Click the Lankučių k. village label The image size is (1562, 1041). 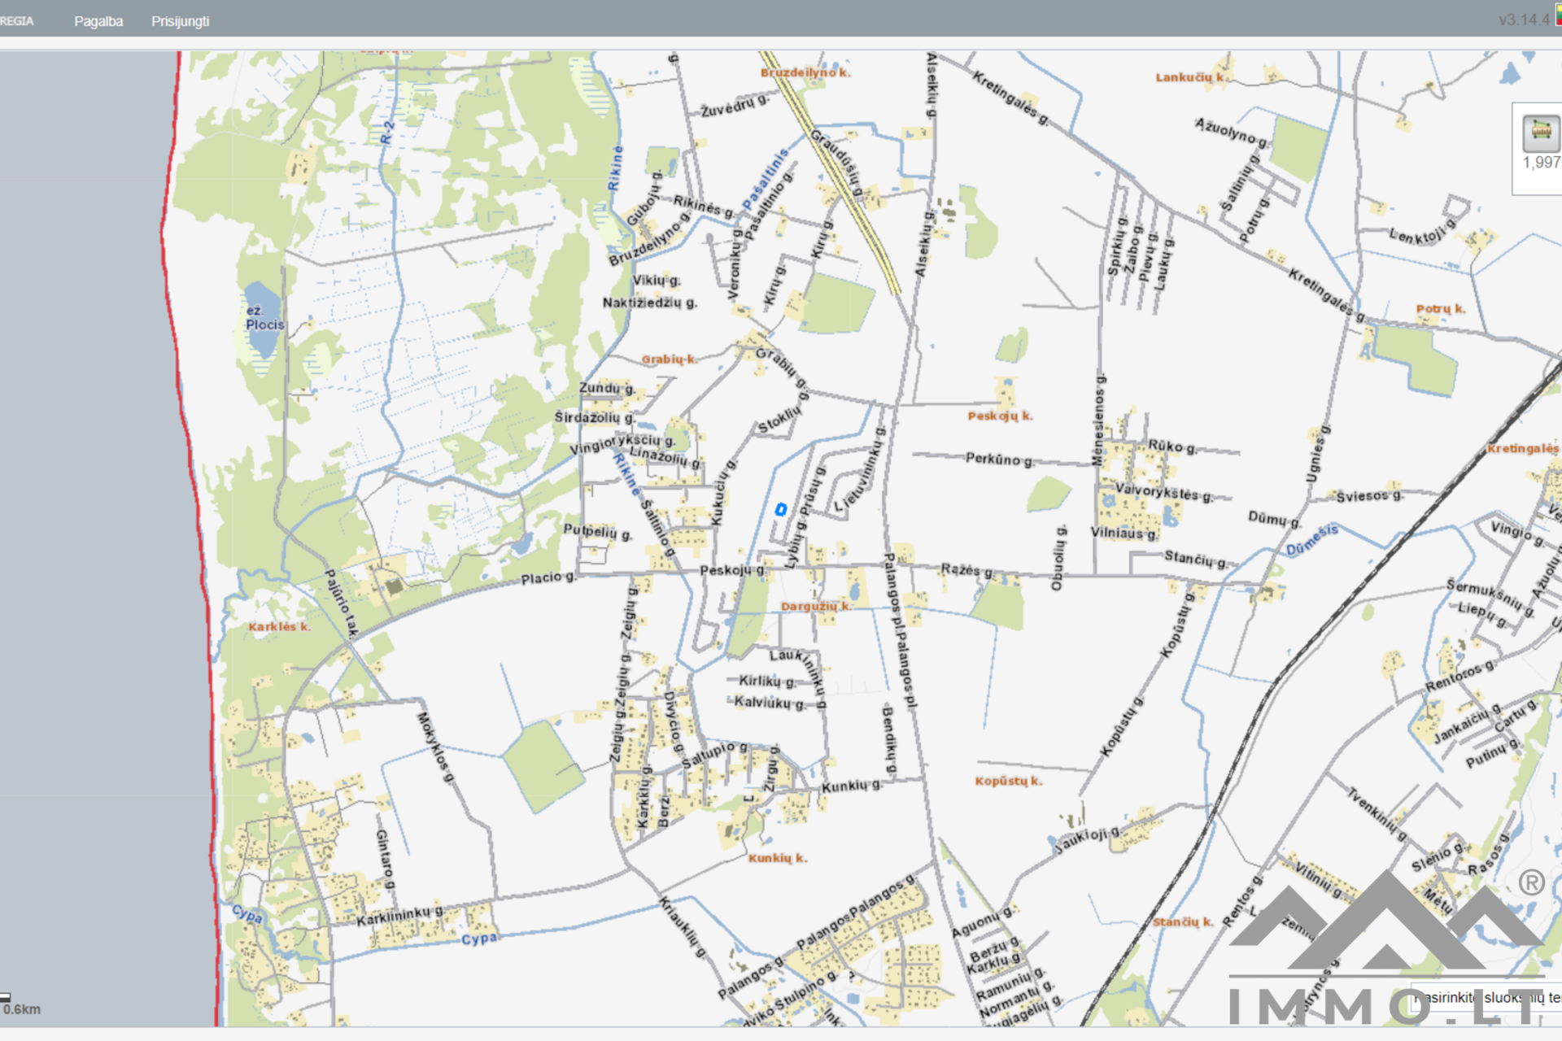click(x=1191, y=77)
